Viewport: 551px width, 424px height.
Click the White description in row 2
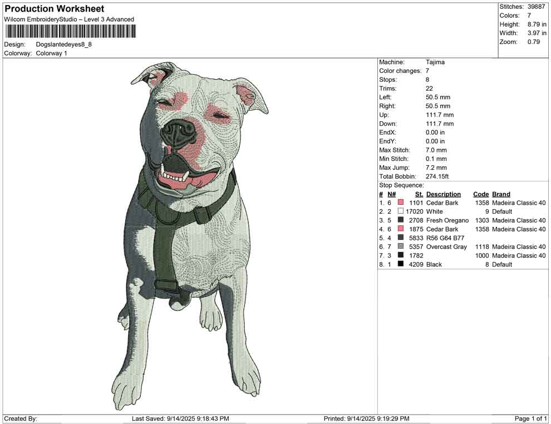tap(434, 211)
